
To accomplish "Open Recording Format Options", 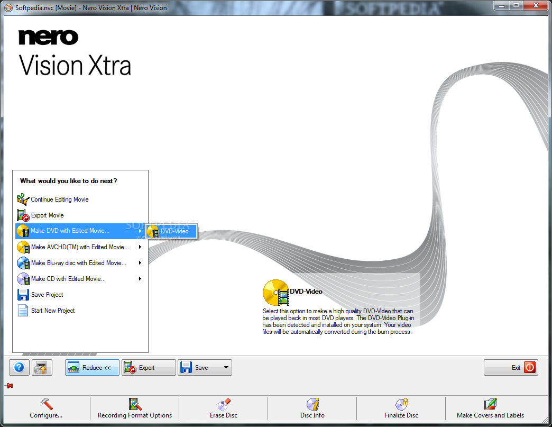I will click(135, 415).
